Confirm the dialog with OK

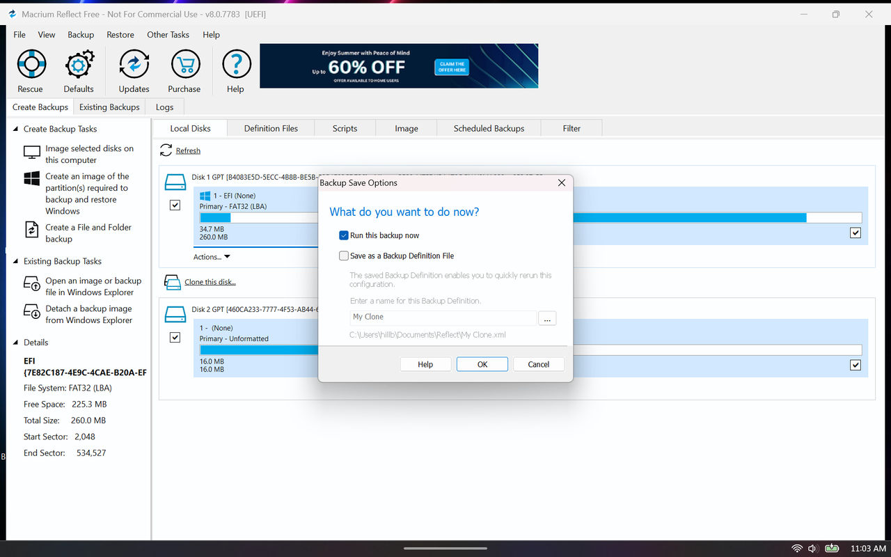pos(482,364)
